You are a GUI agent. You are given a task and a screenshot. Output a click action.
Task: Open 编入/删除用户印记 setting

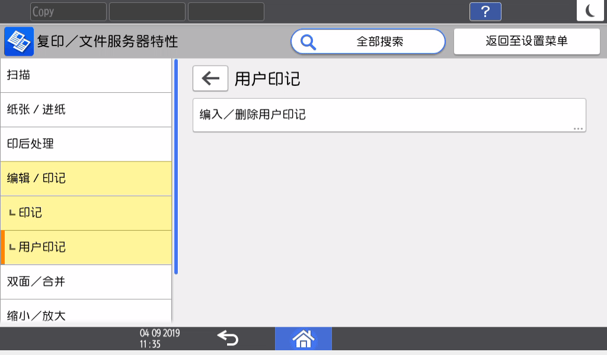(389, 115)
